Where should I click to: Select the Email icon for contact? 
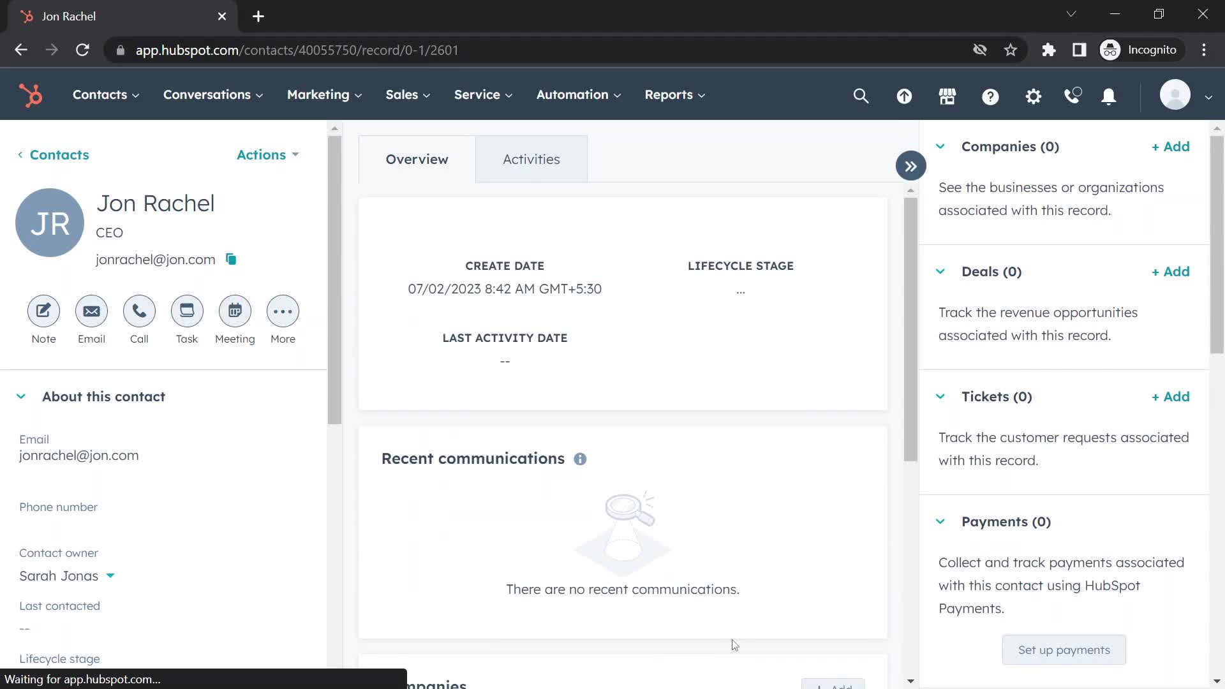[91, 311]
